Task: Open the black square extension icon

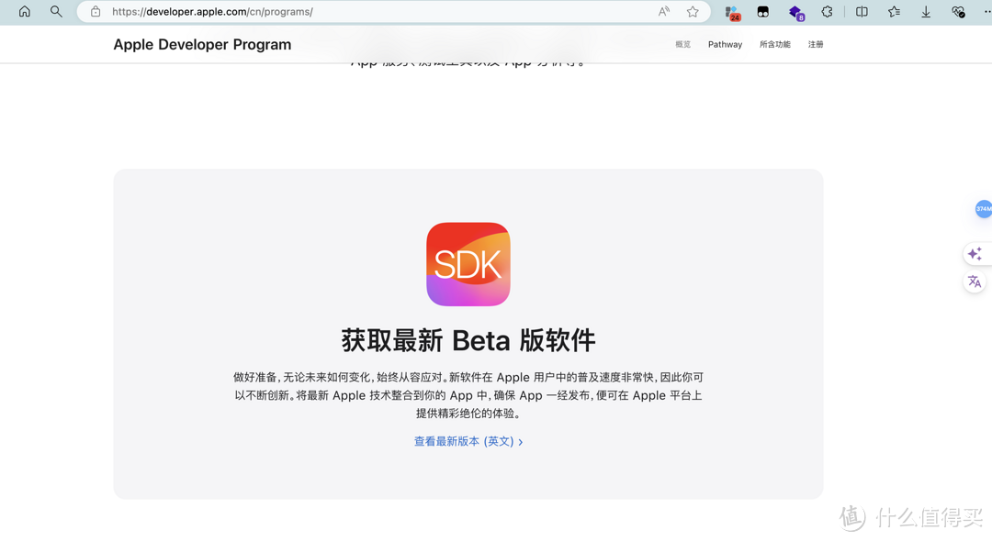Action: coord(763,11)
